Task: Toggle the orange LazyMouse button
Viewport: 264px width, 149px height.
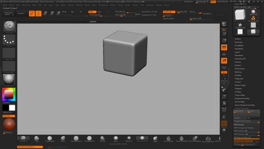Action: 169,12
